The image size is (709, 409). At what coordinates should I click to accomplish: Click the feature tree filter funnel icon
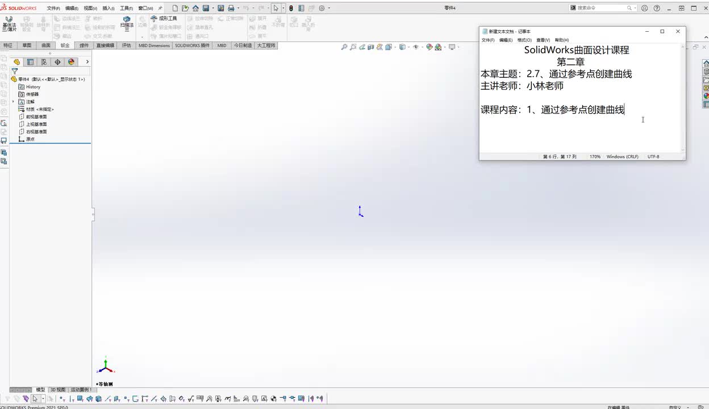(x=15, y=72)
